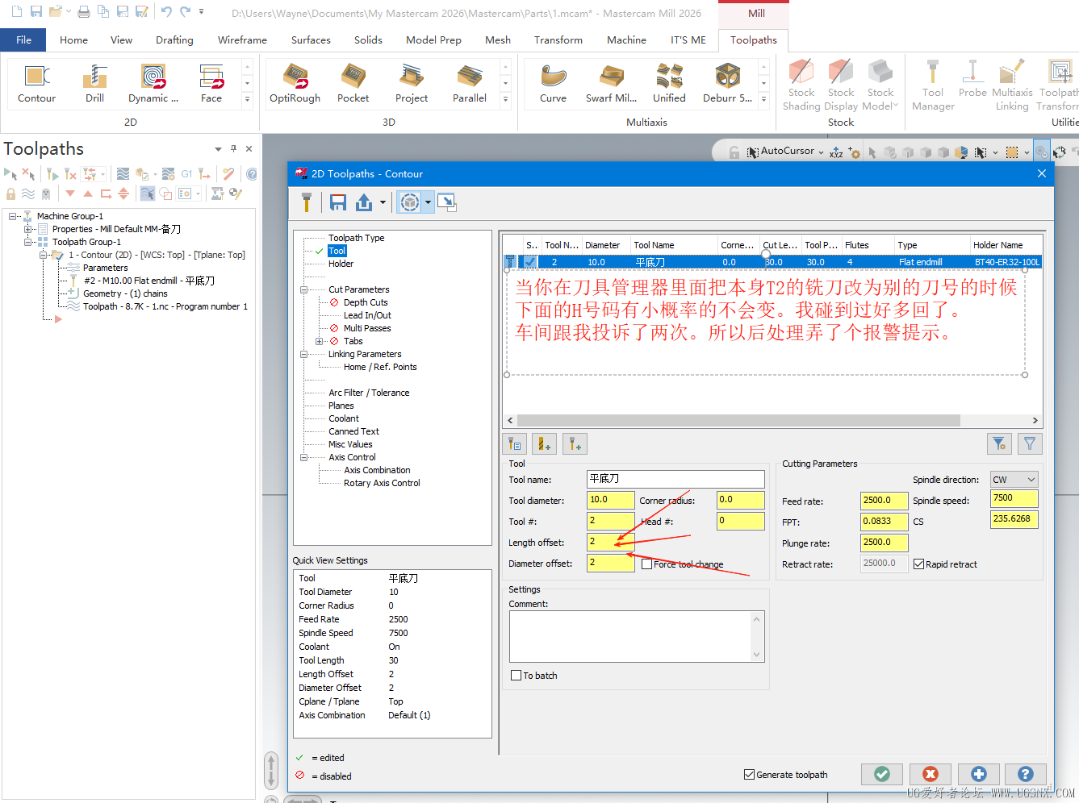
Task: Select the Contour 2D toolpath icon
Action: pos(36,84)
